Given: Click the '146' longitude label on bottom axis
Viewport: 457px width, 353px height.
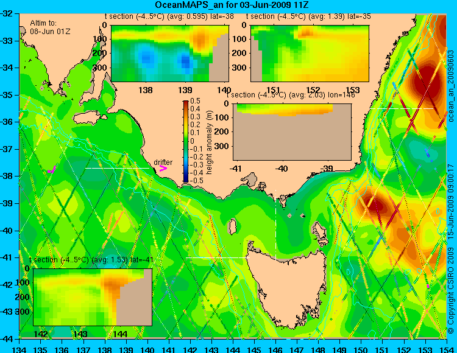Looking at the screenshot, I should 275,349.
